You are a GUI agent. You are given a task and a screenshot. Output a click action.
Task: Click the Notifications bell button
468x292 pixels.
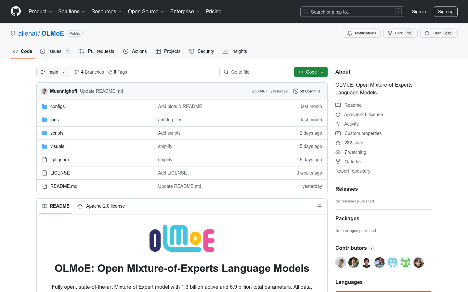point(362,33)
